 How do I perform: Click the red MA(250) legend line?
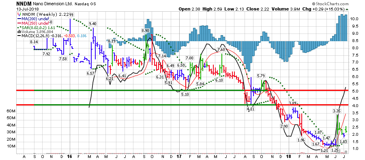click(19, 23)
